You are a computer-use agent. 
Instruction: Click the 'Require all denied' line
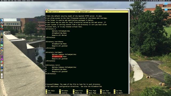[59, 35]
